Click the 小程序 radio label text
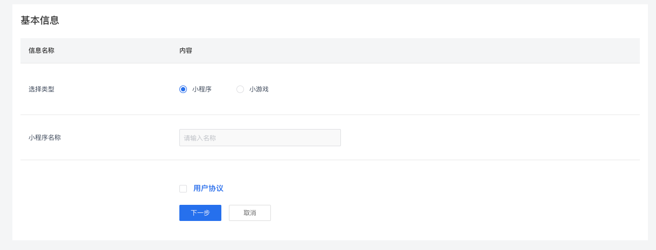 point(202,89)
